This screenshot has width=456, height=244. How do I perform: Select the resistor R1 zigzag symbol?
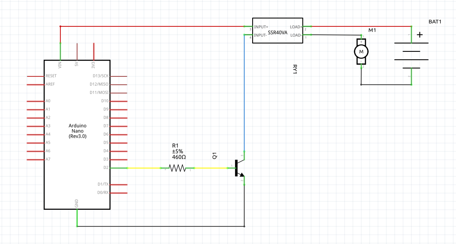click(x=177, y=168)
